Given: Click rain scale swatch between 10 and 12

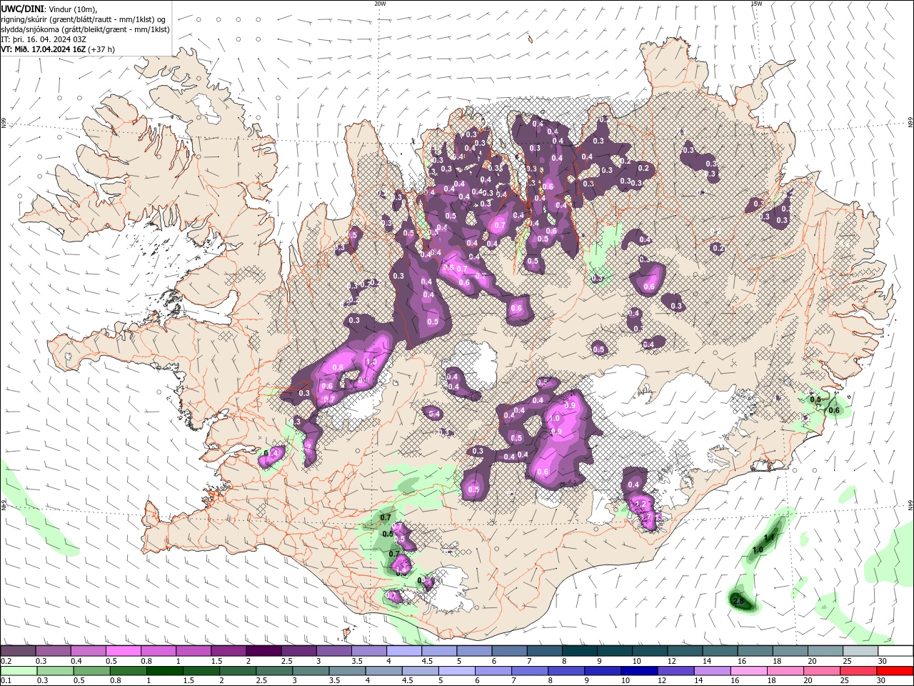Looking at the screenshot, I should (x=639, y=671).
